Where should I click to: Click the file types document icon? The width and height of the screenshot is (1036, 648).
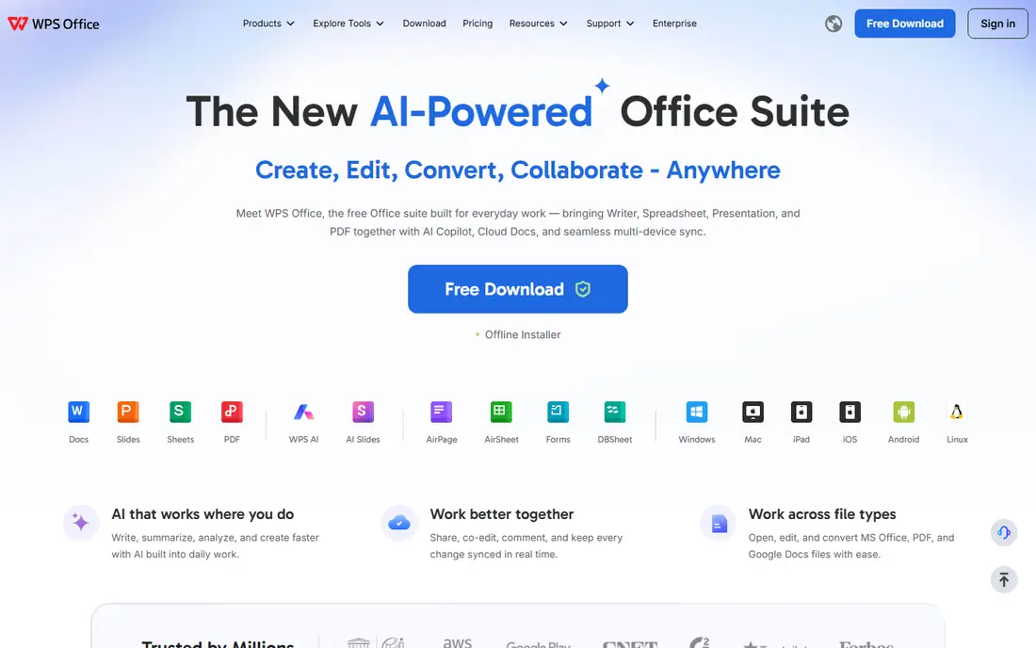click(x=719, y=524)
